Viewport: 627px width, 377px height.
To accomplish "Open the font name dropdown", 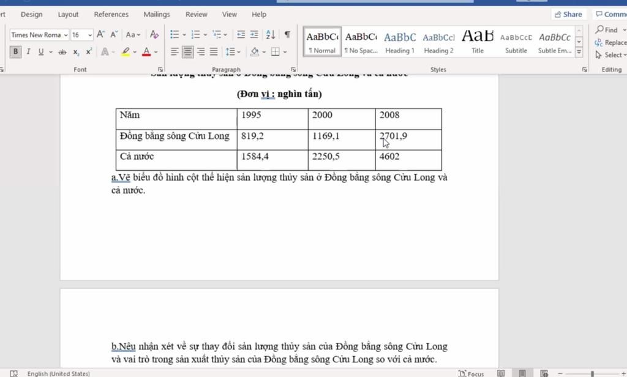I will pos(66,35).
